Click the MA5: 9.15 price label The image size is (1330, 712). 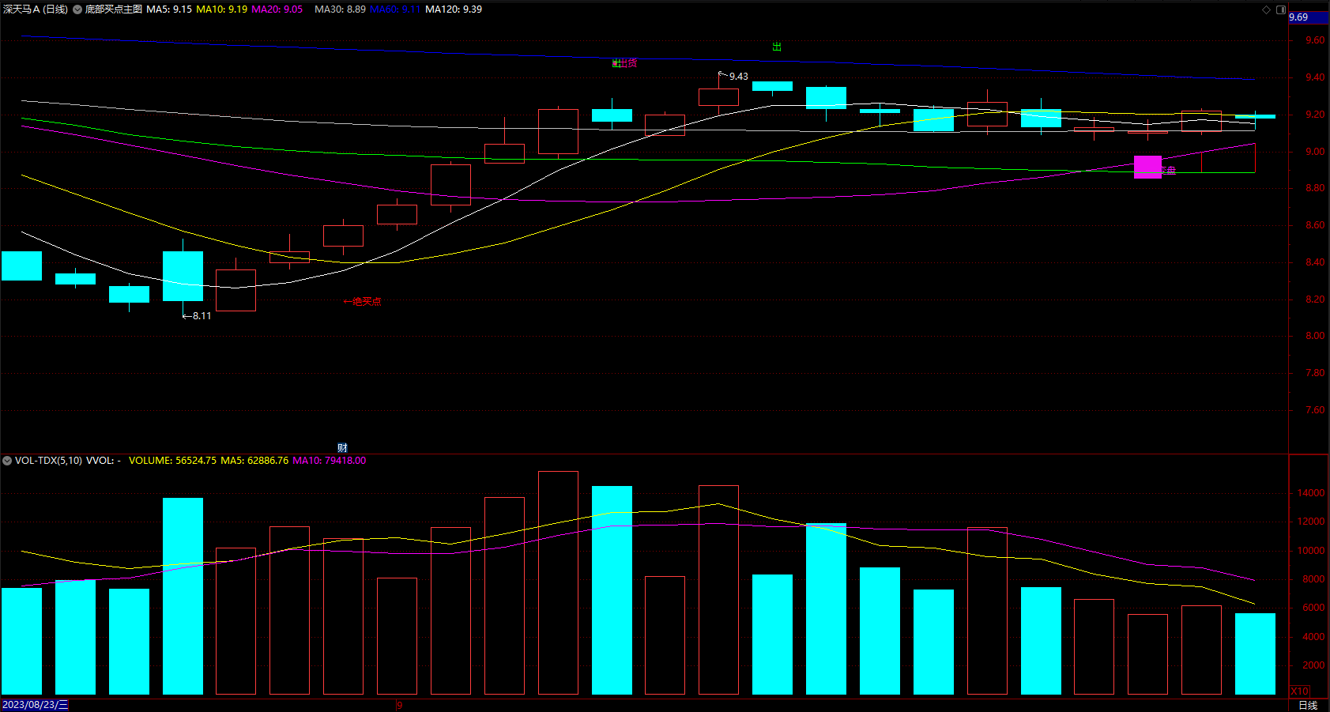coord(169,9)
